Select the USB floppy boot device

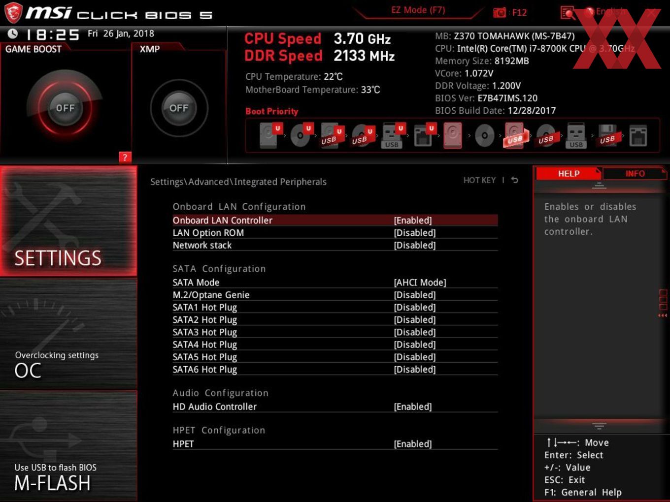pyautogui.click(x=608, y=135)
